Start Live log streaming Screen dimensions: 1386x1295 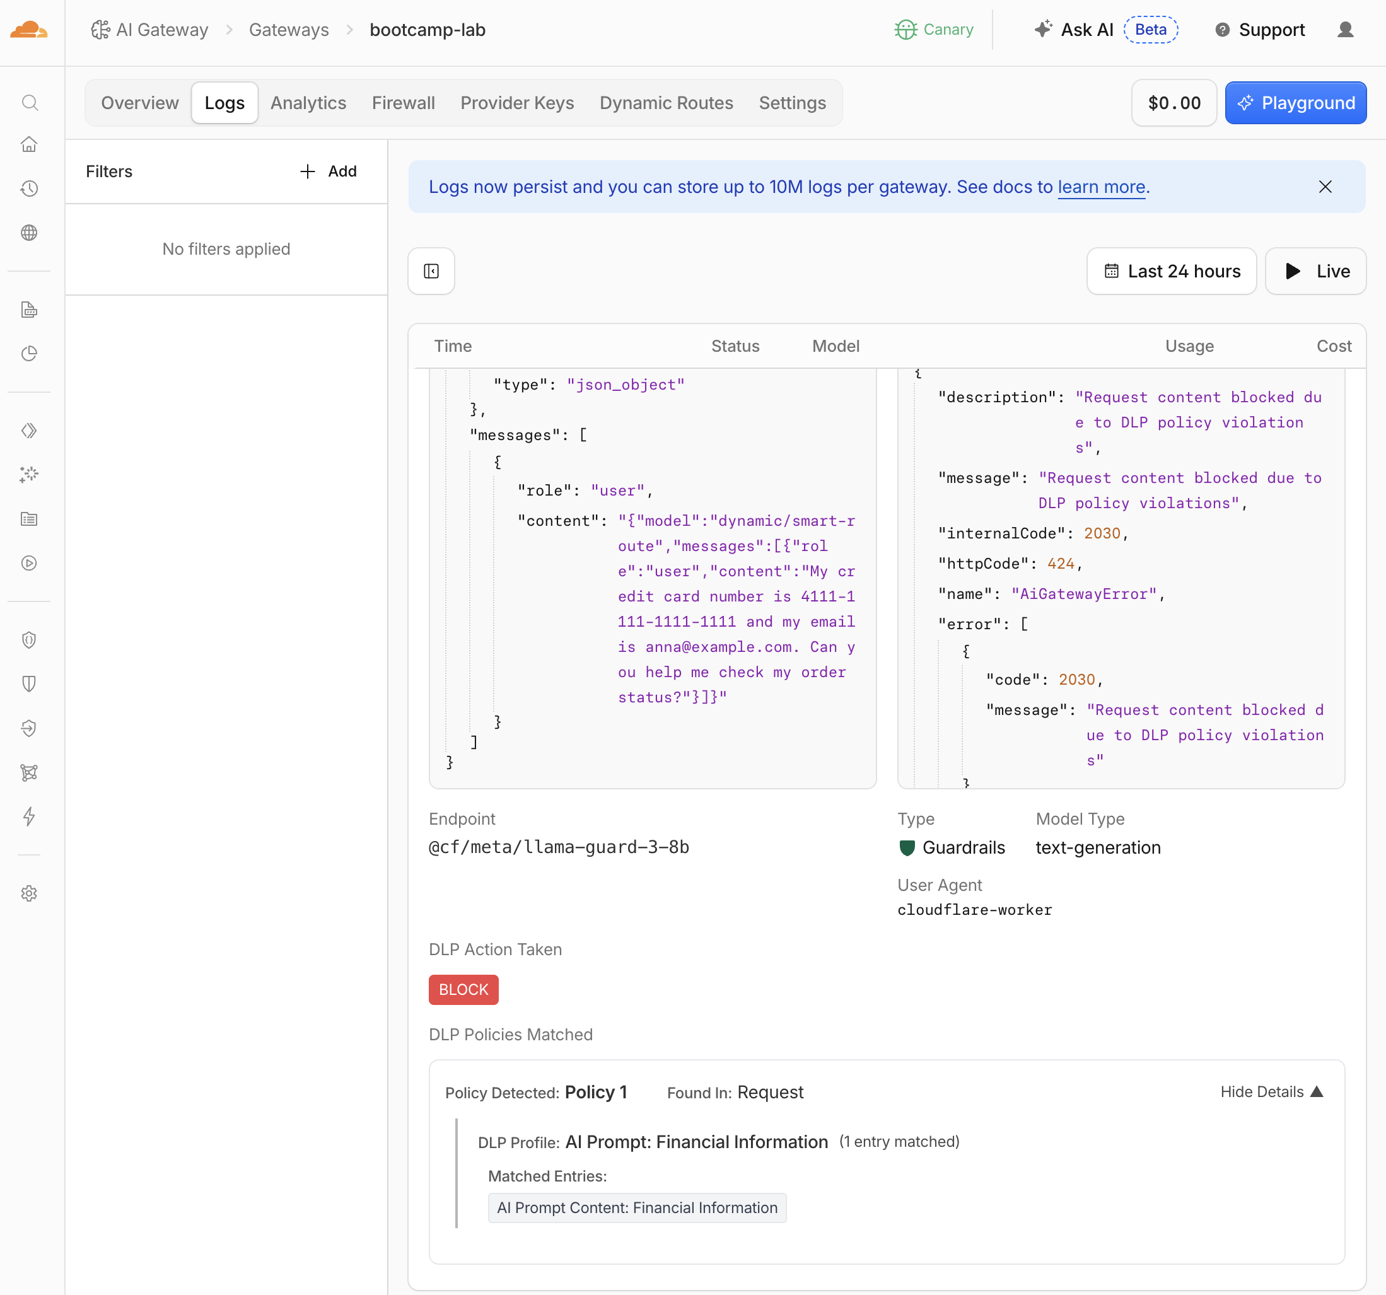1316,271
